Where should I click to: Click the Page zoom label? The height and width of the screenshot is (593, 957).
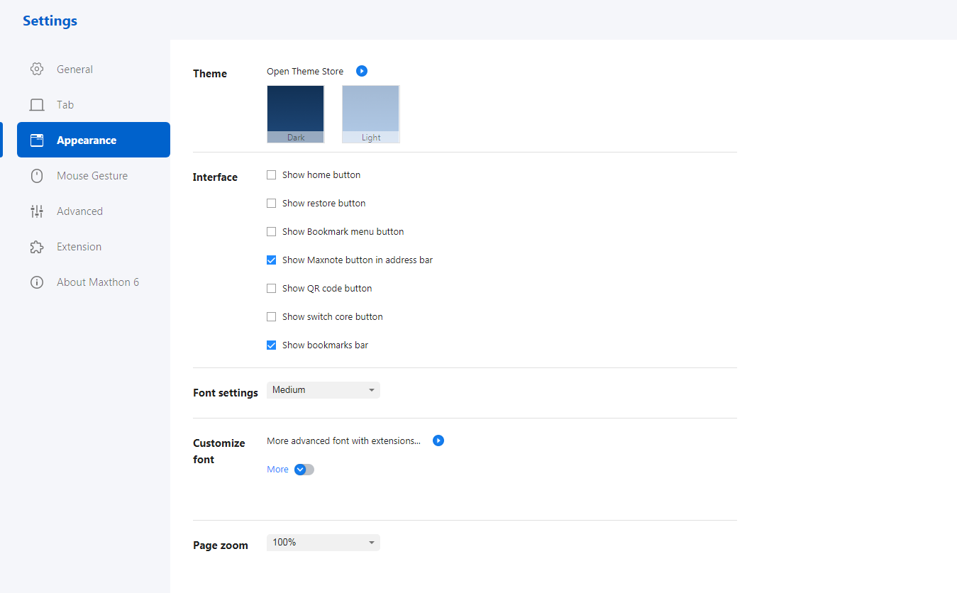point(221,545)
